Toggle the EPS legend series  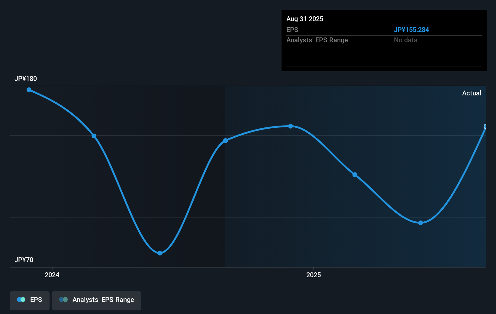point(30,300)
